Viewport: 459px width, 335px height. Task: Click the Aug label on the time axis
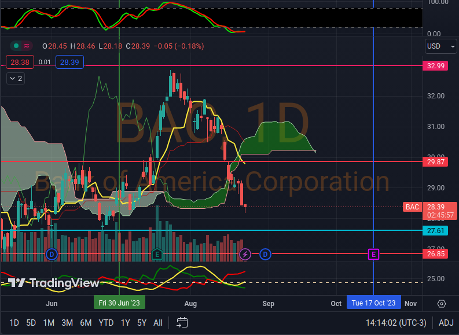pos(190,304)
